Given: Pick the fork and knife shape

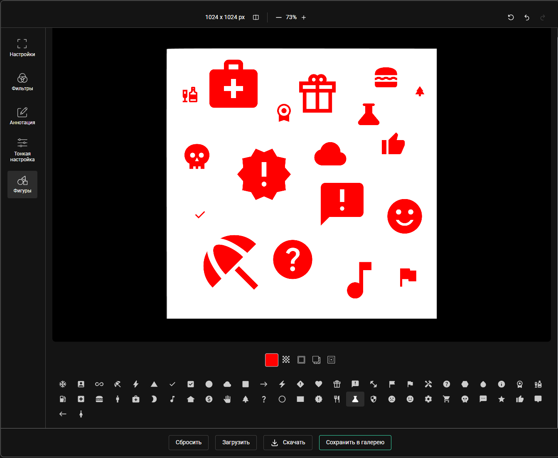Looking at the screenshot, I should pos(337,399).
